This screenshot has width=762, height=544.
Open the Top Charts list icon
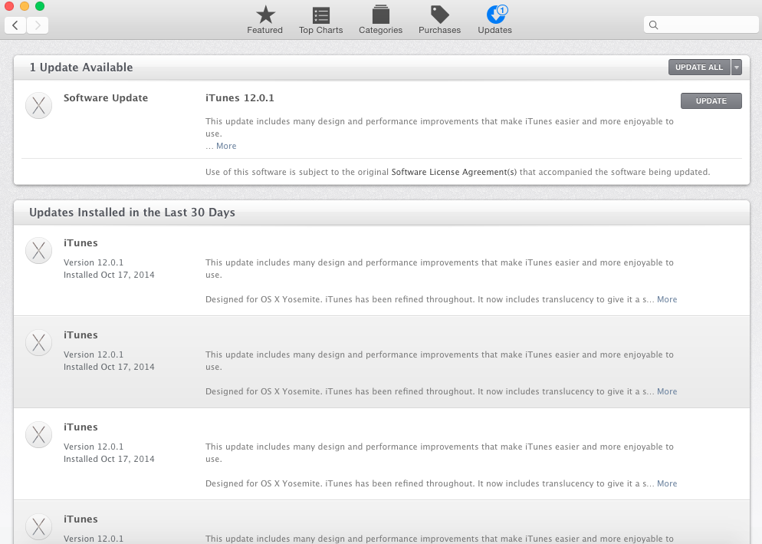pyautogui.click(x=320, y=15)
